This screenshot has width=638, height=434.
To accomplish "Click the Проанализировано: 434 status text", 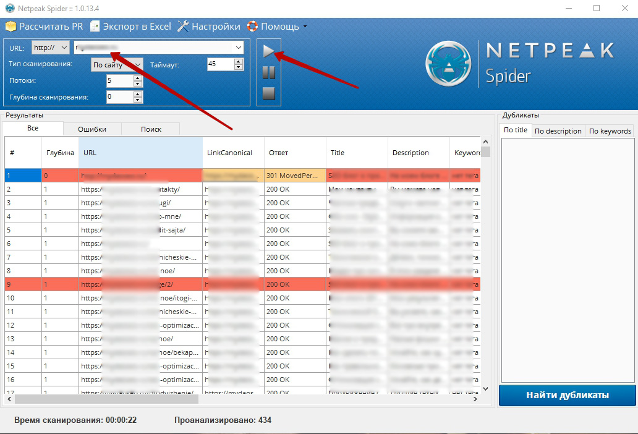I will coord(223,420).
